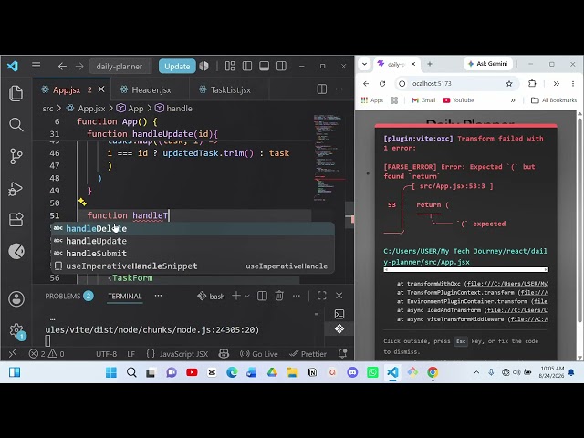Switch to the TaskList.jsx tab
Screen dimensions: 584x438
[x=230, y=89]
